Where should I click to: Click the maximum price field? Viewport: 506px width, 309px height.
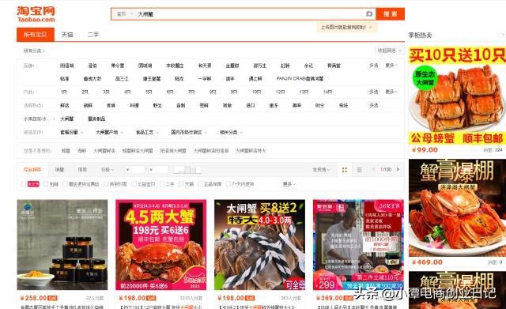pyautogui.click(x=158, y=170)
